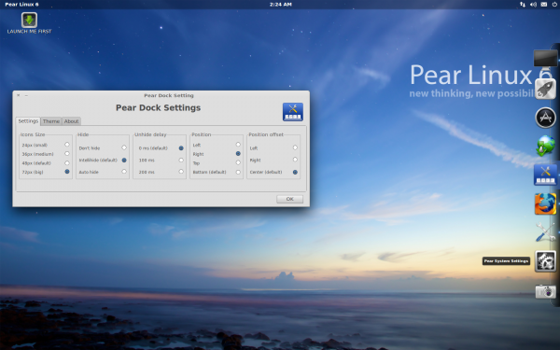Launch the rocket Launchpad icon in dock

[x=545, y=89]
